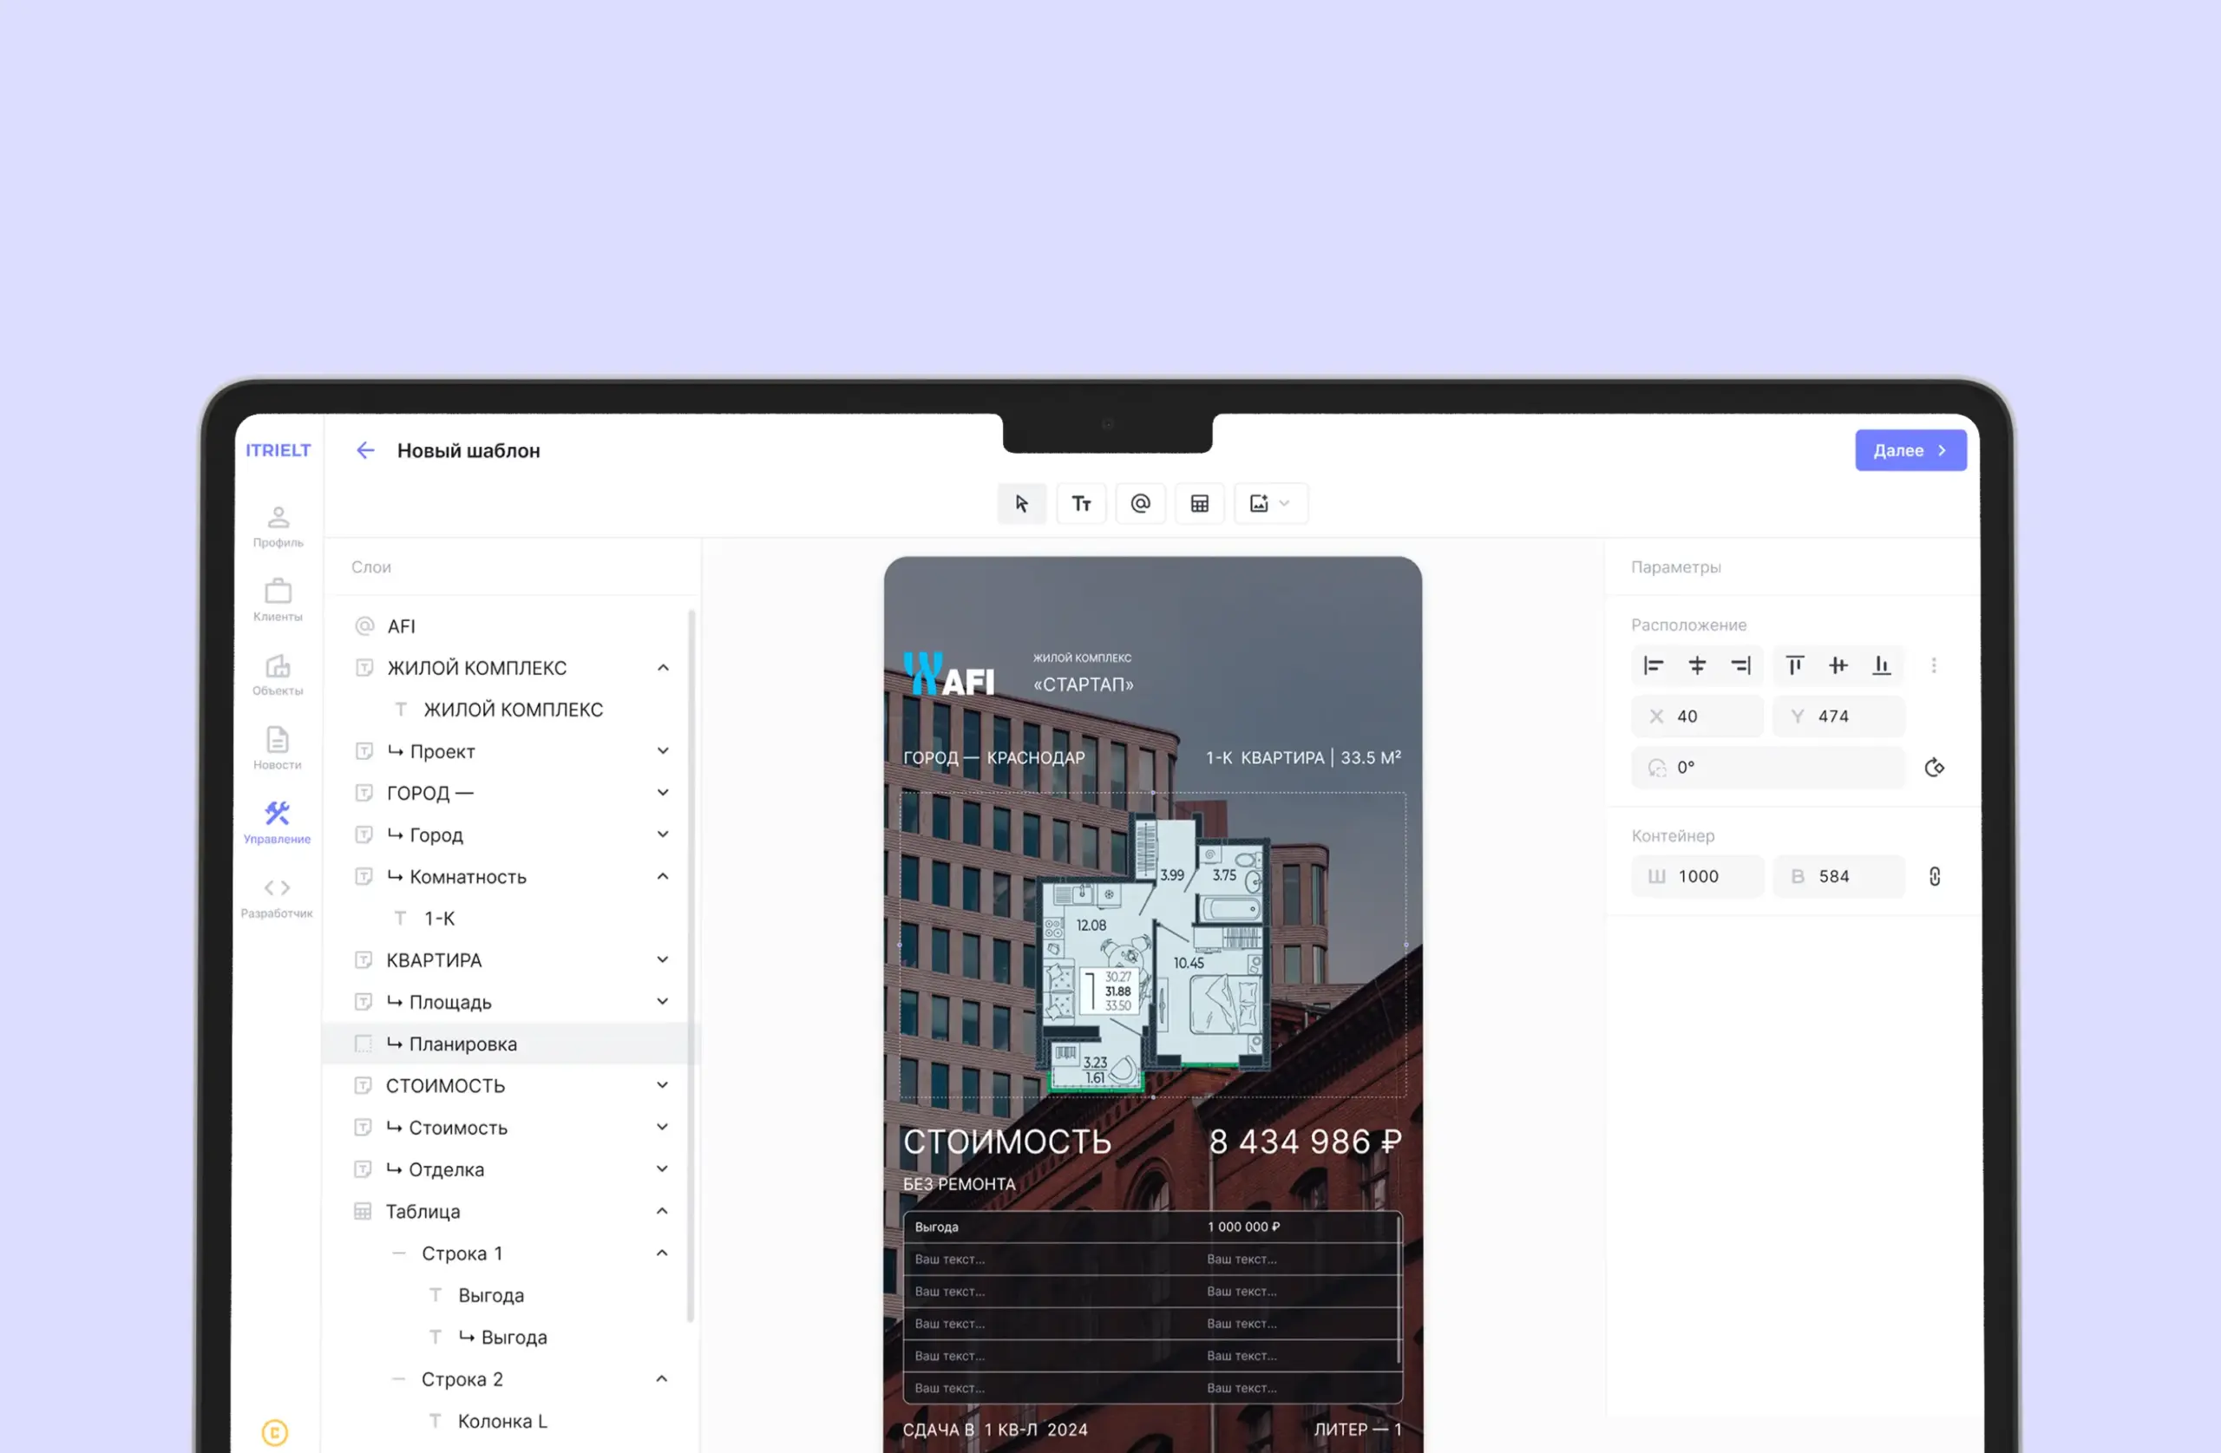Open the Профиль sidebar section
The height and width of the screenshot is (1453, 2221).
click(278, 527)
